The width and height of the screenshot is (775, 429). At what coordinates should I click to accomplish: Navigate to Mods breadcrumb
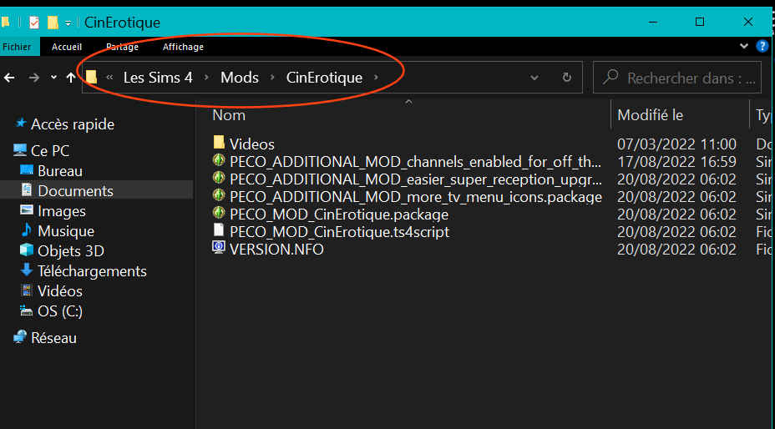[x=240, y=78]
